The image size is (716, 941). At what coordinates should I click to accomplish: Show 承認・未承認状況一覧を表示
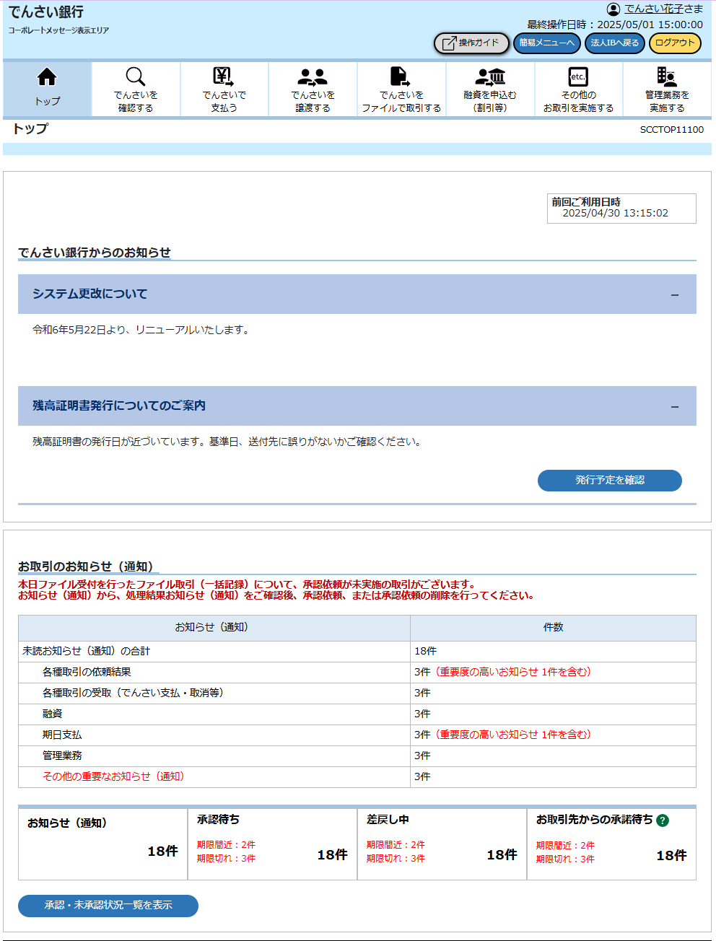click(x=107, y=906)
